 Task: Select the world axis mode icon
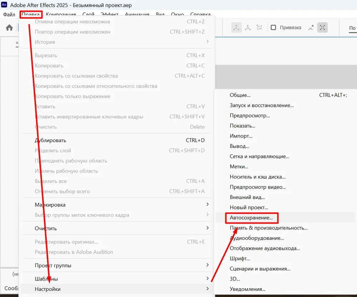(248, 27)
